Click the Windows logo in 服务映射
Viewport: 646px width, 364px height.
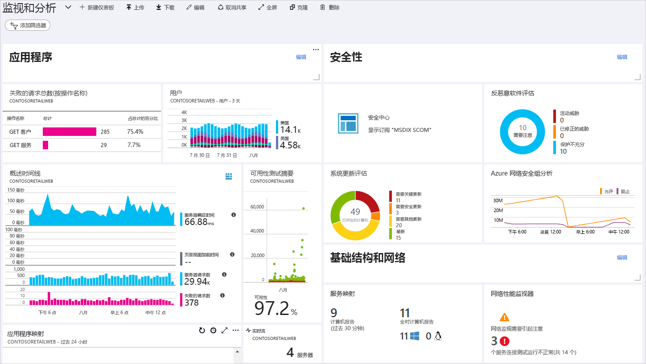[415, 336]
